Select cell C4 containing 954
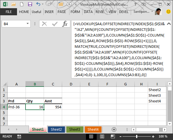 tap(53, 107)
